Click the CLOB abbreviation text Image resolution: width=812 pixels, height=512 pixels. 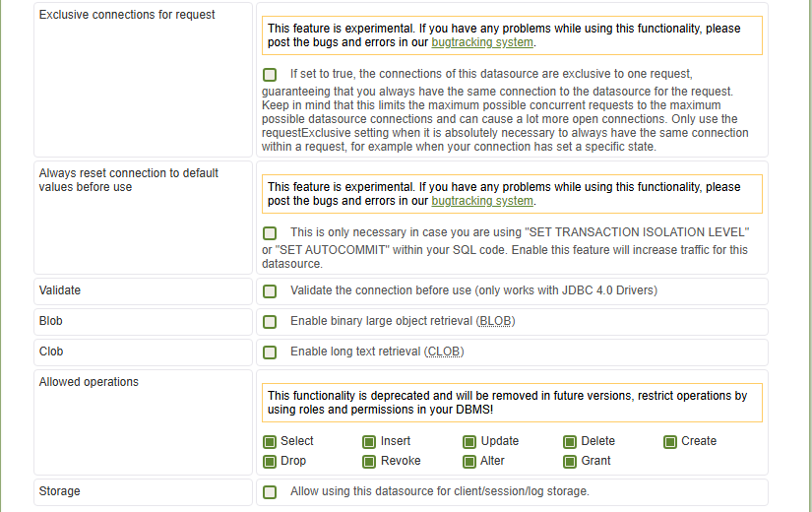[x=444, y=352]
